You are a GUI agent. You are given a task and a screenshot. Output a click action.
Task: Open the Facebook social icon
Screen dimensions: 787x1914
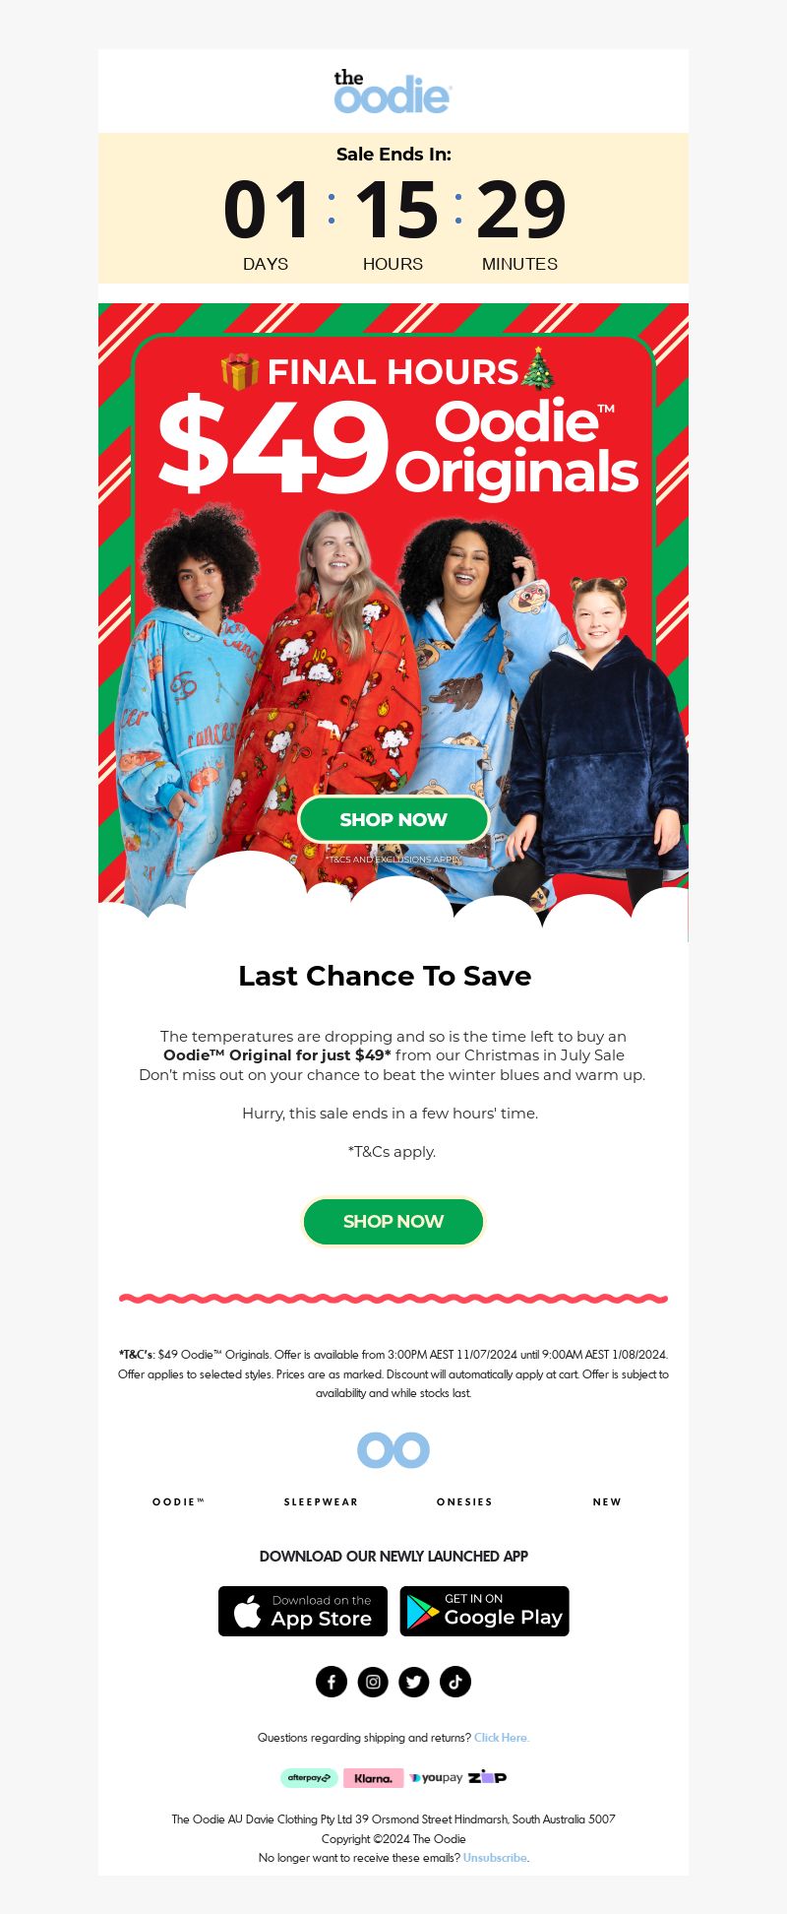point(332,1682)
